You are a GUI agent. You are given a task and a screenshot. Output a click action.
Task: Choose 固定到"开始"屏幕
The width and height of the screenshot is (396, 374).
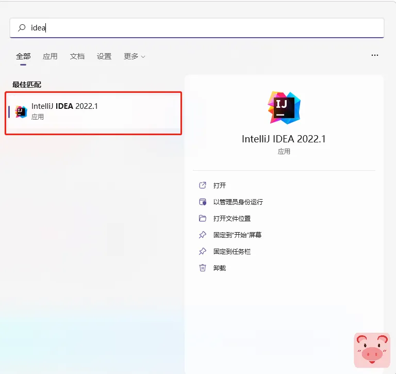click(x=237, y=235)
